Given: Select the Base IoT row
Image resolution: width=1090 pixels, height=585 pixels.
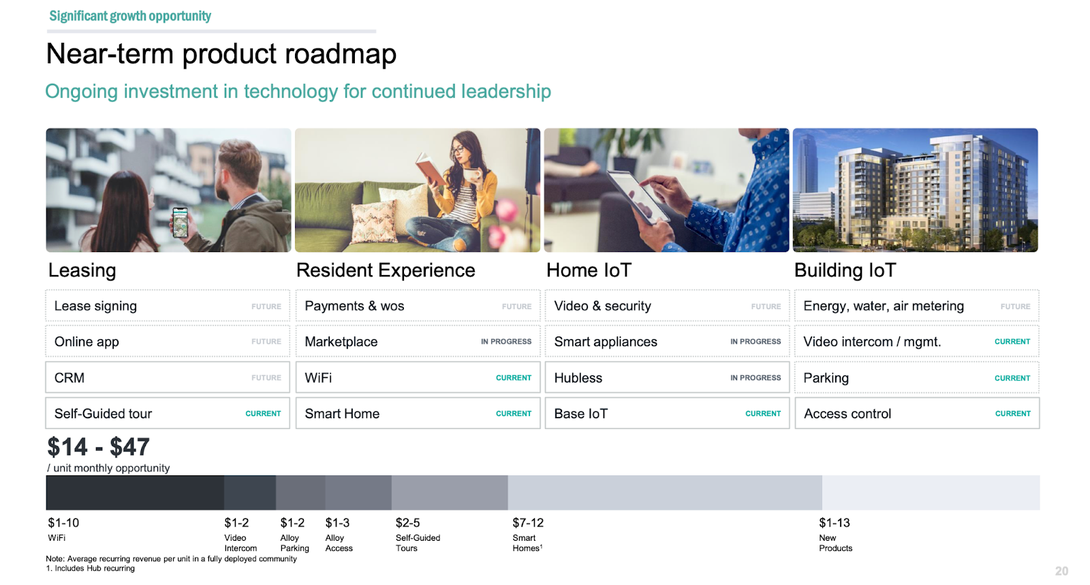Looking at the screenshot, I should click(667, 413).
